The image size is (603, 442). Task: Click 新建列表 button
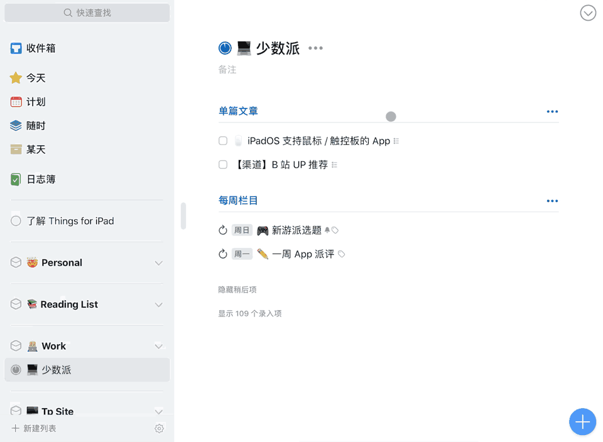pos(34,428)
